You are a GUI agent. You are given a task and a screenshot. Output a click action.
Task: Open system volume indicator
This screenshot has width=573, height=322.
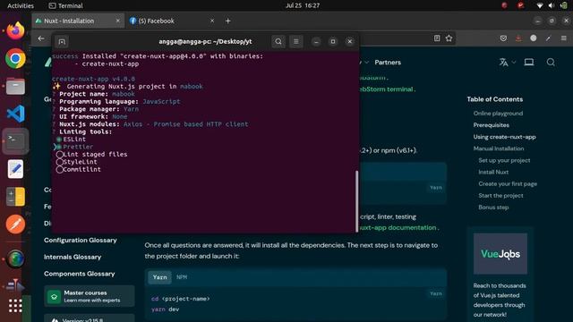(x=552, y=5)
